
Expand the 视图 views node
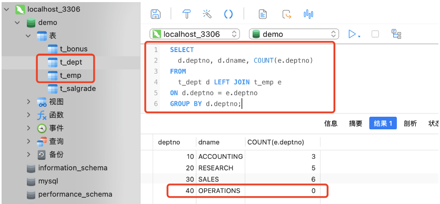point(28,101)
